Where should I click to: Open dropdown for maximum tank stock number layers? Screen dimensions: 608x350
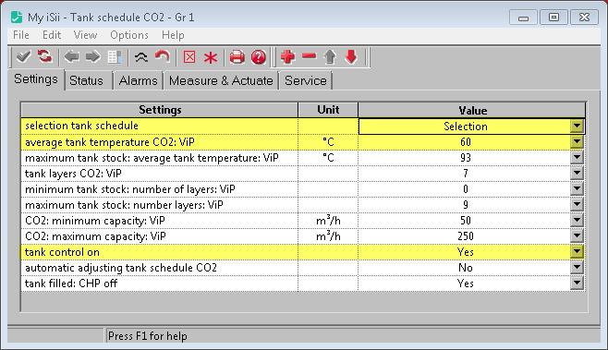pyautogui.click(x=577, y=205)
